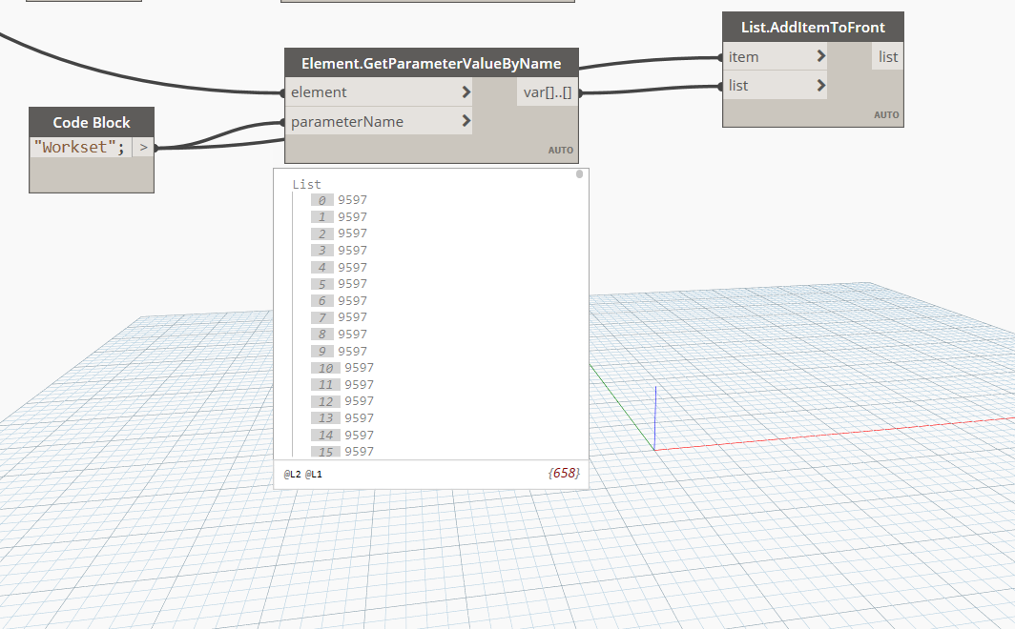
Task: Select the var[]..[] output port
Action: click(549, 91)
